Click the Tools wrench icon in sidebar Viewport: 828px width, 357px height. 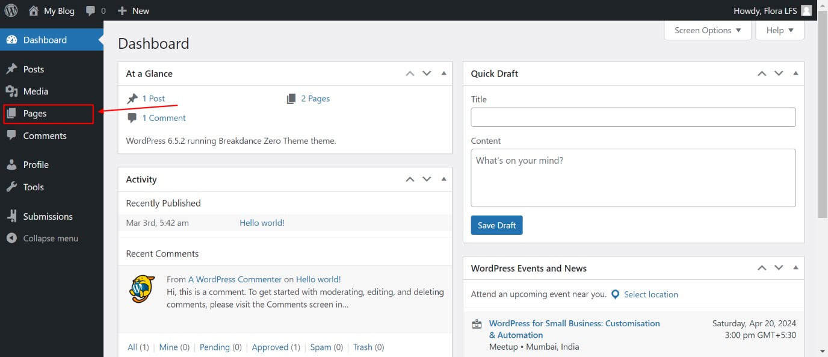(11, 187)
